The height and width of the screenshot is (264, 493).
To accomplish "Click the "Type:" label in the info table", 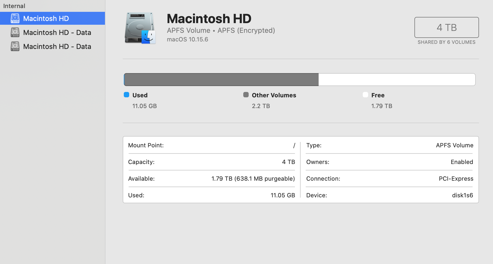I will coord(314,145).
